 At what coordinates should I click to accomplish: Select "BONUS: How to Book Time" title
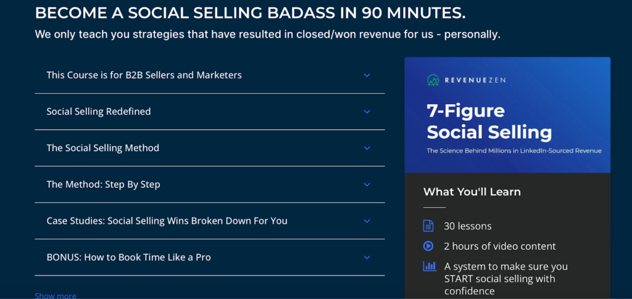coord(128,257)
